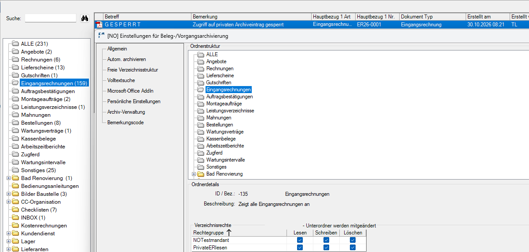Expand Bilder Baustelle (3) node
The width and height of the screenshot is (529, 252).
coord(8,194)
